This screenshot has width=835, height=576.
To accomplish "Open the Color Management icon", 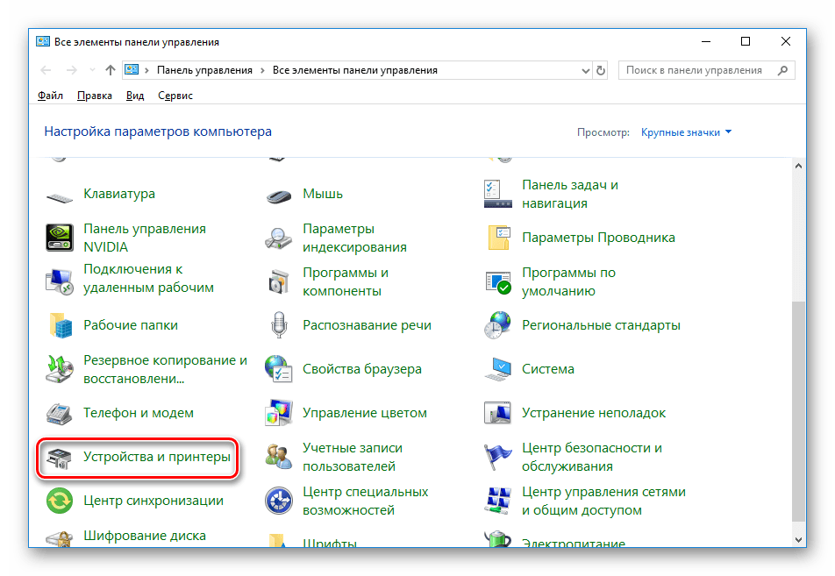I will [278, 413].
